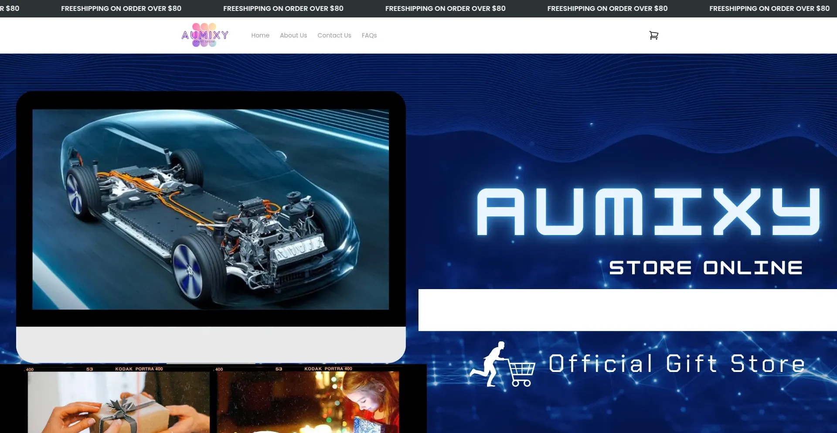This screenshot has height=433, width=837.
Task: Click the gray monitor chin below car image
Action: 211,344
